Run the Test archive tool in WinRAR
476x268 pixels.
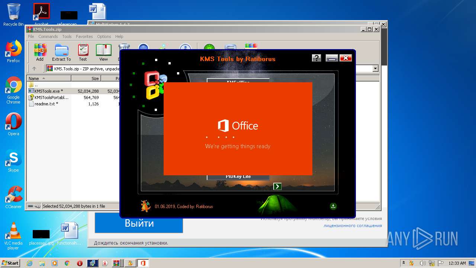(x=83, y=52)
